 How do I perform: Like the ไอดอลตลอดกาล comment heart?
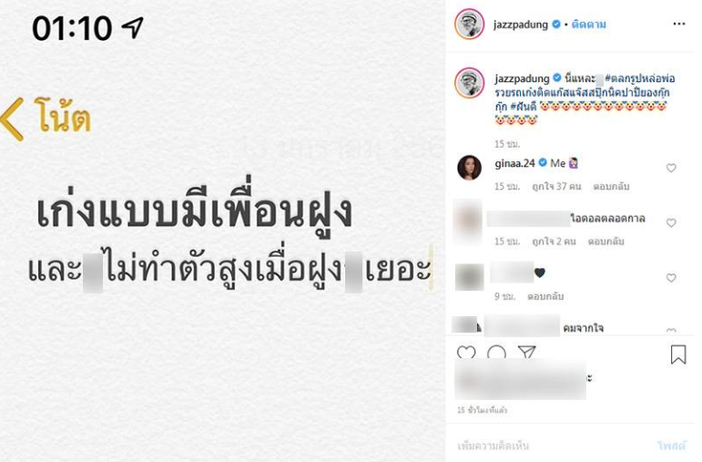click(671, 222)
